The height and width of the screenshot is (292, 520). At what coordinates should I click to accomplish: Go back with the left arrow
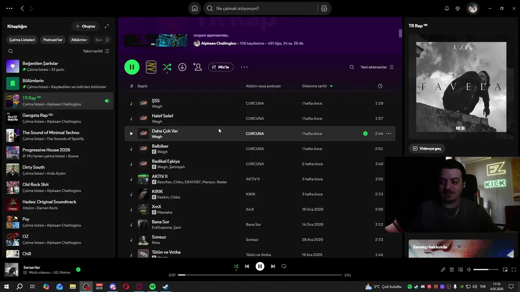tap(22, 9)
